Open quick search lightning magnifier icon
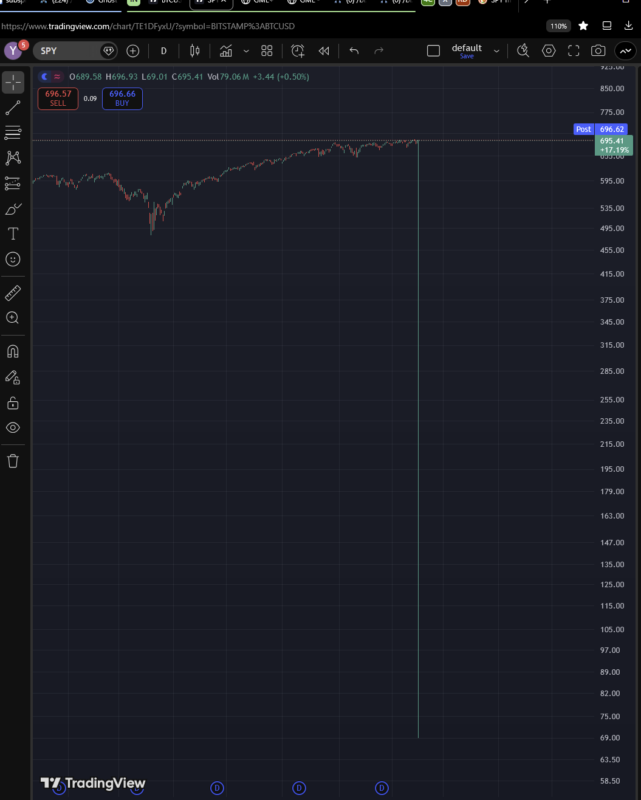 (523, 51)
